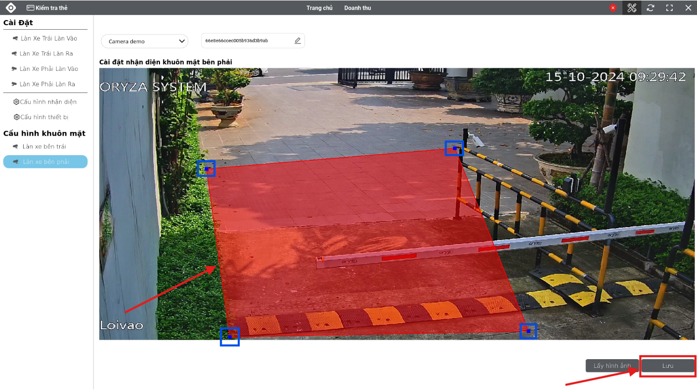697x391 pixels.
Task: Click the Cài Đặt sidebar heading
Action: pos(18,23)
